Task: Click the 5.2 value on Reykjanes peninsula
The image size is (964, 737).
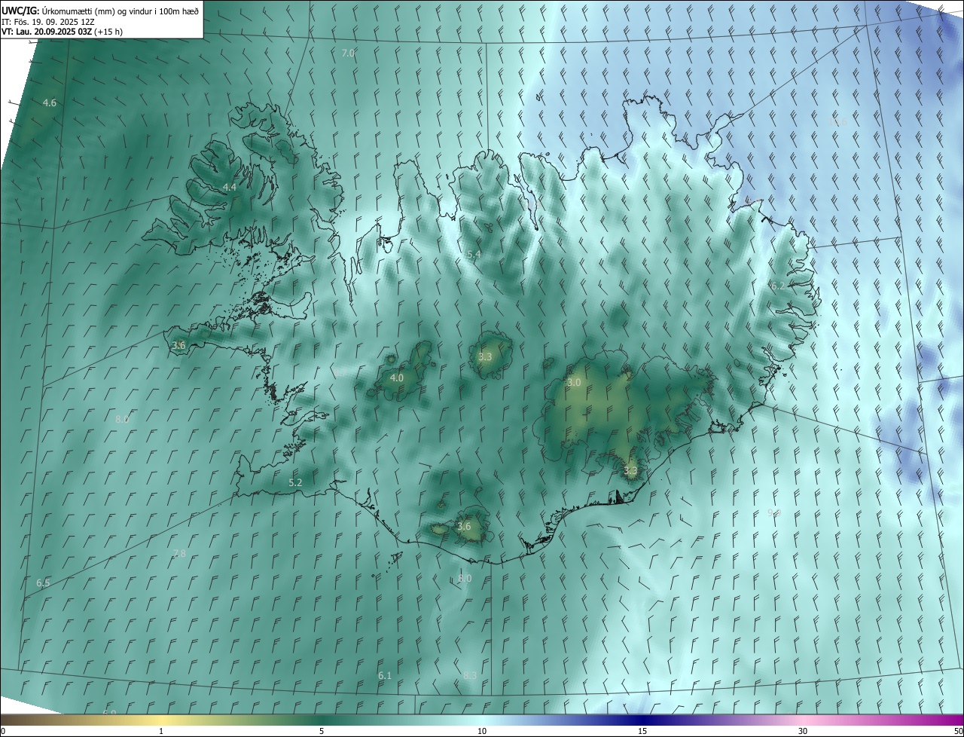Action: tap(295, 482)
